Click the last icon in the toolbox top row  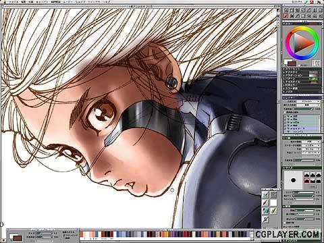click(x=320, y=10)
